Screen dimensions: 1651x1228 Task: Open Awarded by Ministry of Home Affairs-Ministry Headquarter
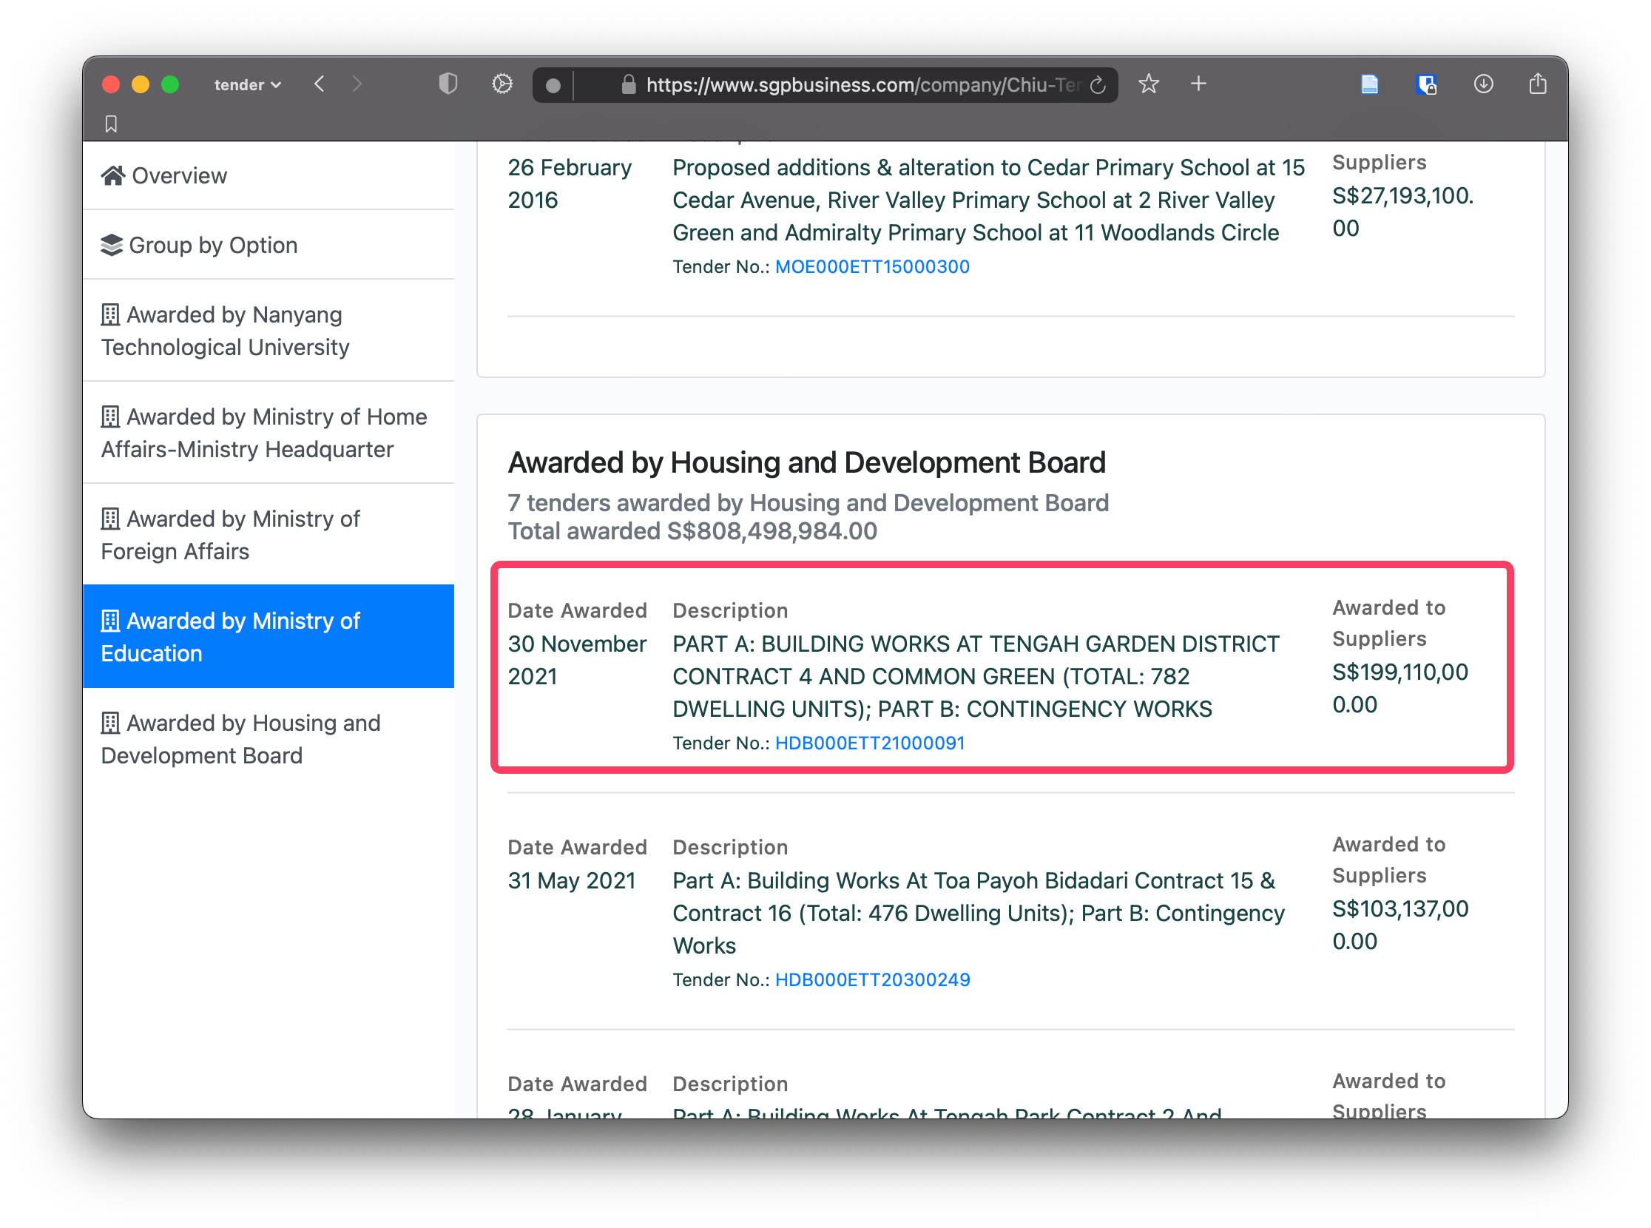[269, 433]
